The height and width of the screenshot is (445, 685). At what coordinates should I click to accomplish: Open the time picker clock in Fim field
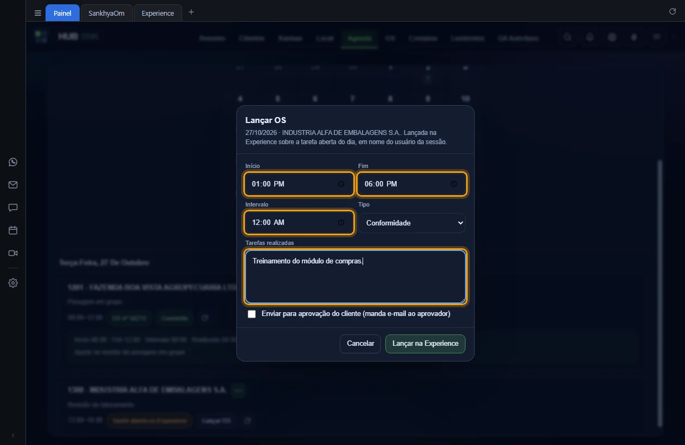pyautogui.click(x=454, y=184)
